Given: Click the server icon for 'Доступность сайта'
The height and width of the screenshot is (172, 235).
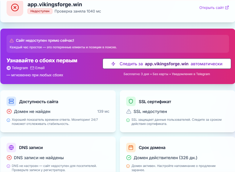Looking at the screenshot, I should [11, 101].
